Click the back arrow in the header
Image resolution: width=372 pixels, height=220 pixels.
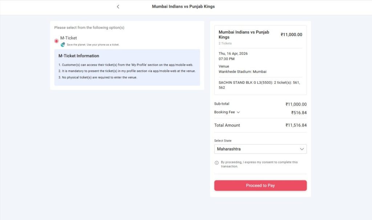(118, 7)
